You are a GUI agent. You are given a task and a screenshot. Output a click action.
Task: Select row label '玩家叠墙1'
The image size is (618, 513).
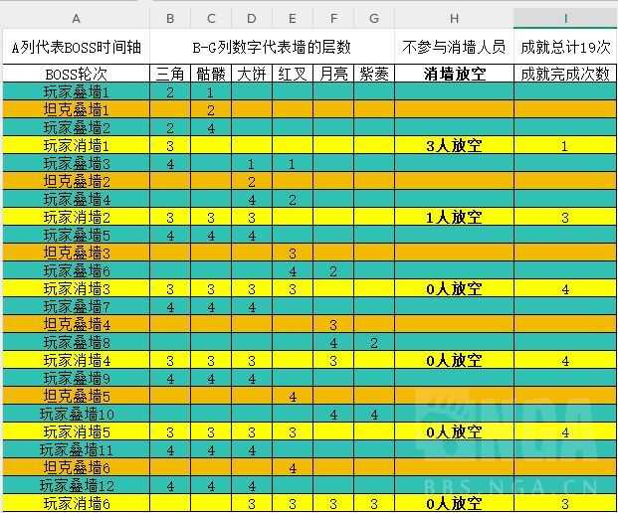click(x=76, y=91)
